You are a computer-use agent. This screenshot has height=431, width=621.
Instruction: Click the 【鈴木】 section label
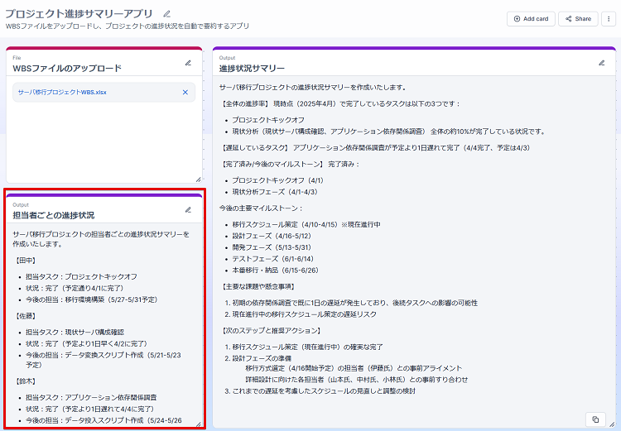click(x=26, y=381)
